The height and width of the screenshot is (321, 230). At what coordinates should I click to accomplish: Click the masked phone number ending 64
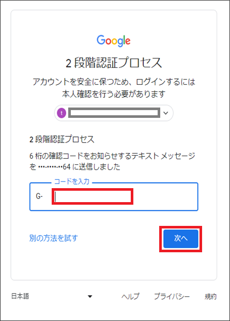tap(54, 167)
